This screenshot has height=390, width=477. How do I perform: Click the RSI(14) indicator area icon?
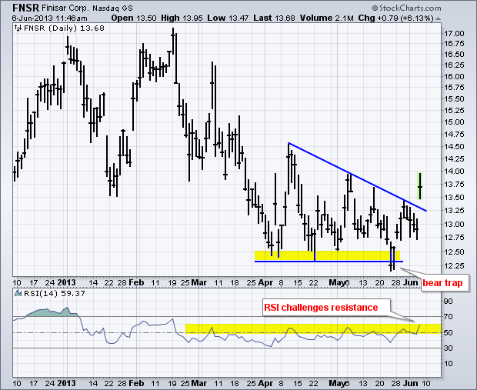(18, 293)
